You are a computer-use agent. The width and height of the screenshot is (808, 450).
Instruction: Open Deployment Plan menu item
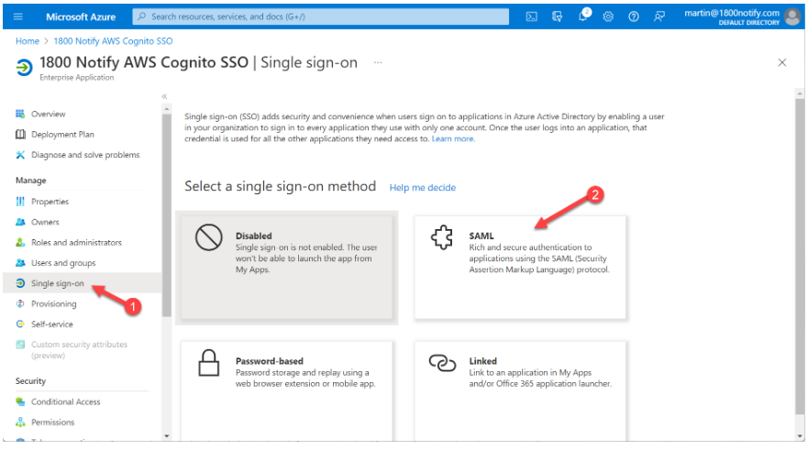(62, 135)
